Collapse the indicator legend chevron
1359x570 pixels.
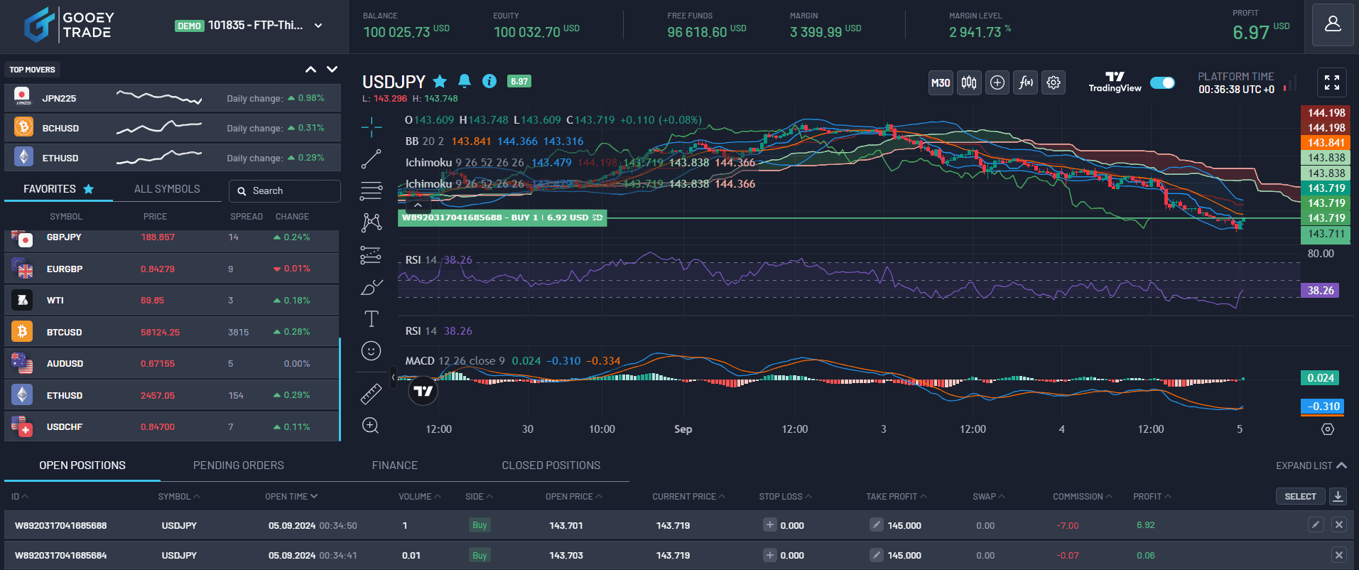click(418, 205)
